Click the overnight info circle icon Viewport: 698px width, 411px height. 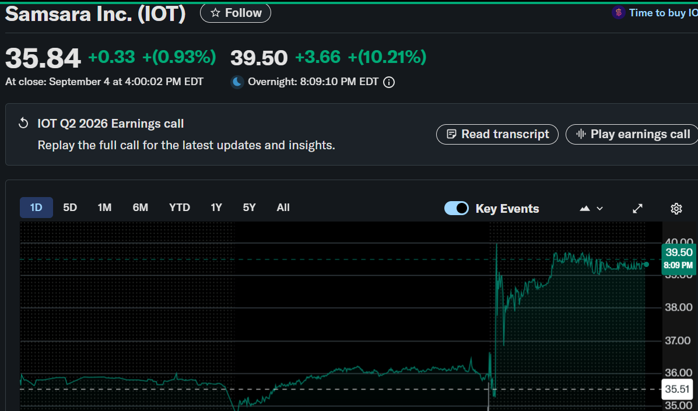pos(389,82)
